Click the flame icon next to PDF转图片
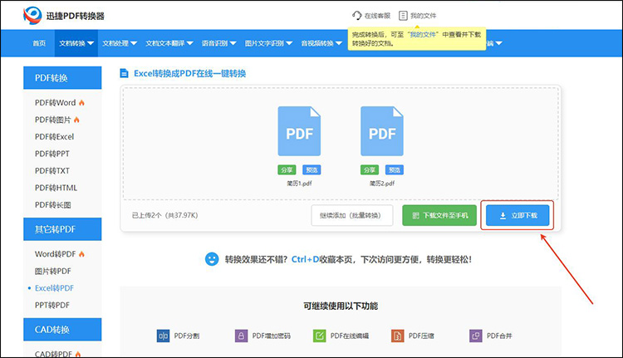623x358 pixels. (76, 120)
